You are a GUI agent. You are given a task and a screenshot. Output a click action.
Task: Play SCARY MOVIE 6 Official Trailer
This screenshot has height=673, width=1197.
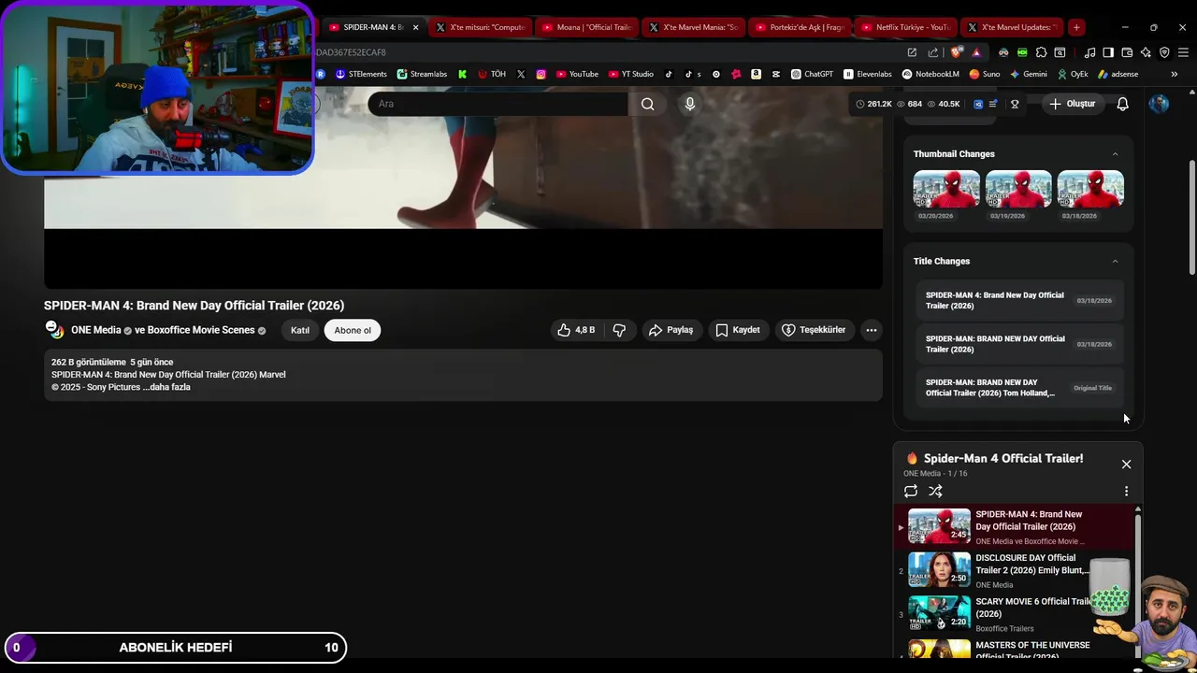click(1015, 614)
